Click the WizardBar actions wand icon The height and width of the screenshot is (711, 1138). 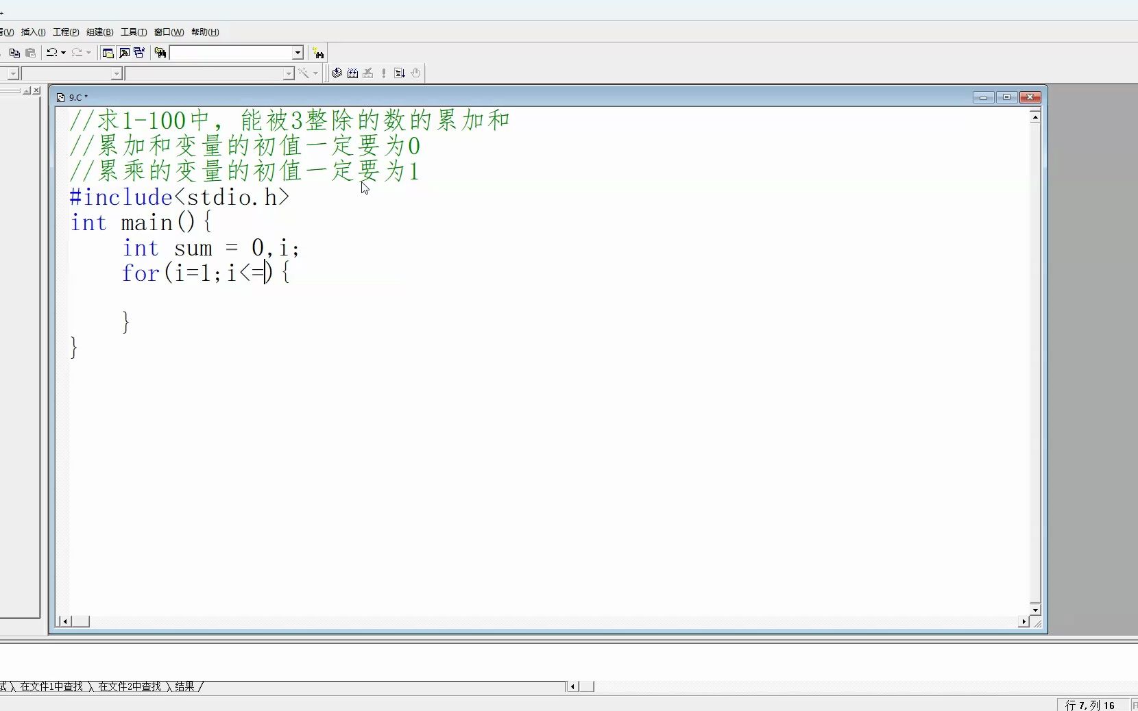[x=303, y=73]
